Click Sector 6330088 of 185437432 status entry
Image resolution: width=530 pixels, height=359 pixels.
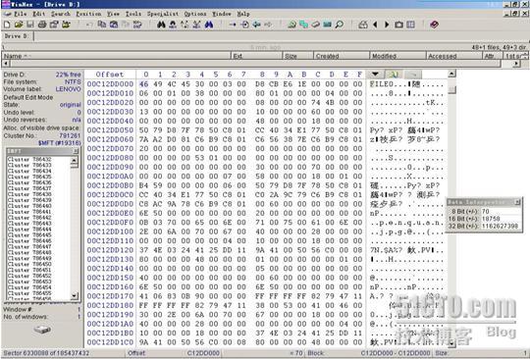[46, 353]
